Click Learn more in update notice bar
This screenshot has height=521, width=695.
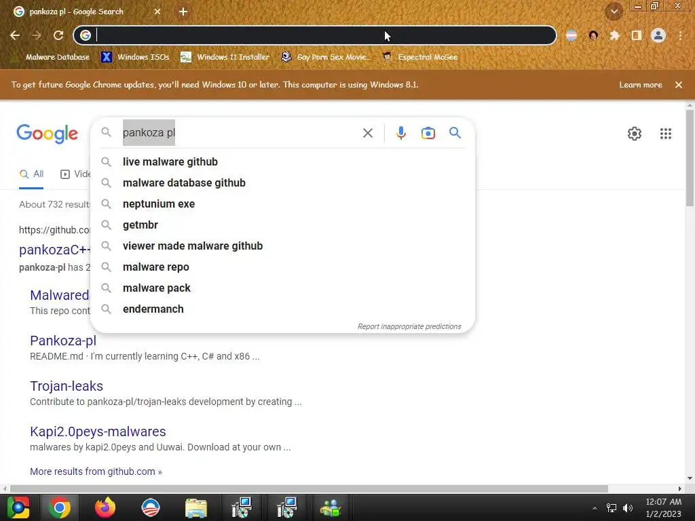641,85
